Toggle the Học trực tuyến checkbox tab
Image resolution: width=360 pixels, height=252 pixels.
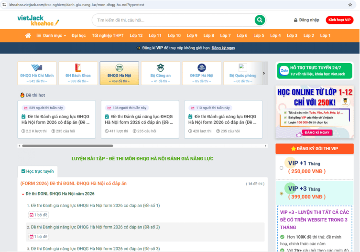coord(37,171)
